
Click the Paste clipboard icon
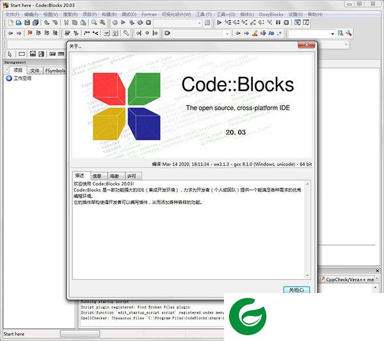[83, 23]
